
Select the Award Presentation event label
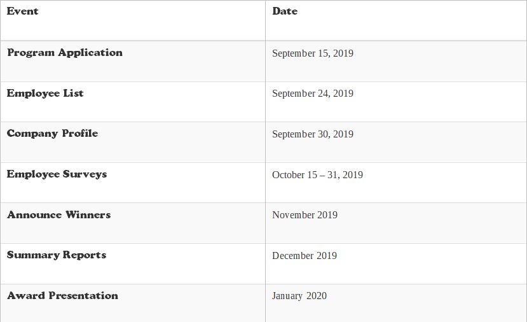[x=62, y=296]
